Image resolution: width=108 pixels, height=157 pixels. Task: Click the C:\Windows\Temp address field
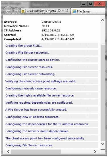[41, 11]
